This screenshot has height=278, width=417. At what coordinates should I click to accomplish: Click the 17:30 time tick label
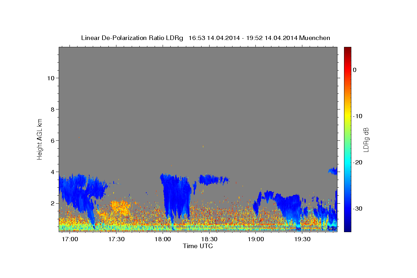(116, 239)
